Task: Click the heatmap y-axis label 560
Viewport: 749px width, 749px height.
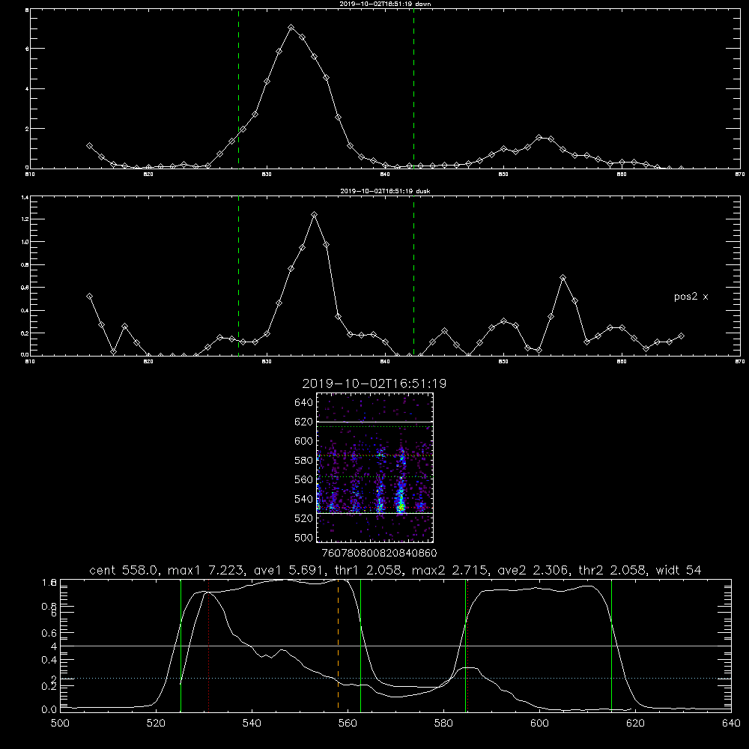Action: [x=303, y=479]
